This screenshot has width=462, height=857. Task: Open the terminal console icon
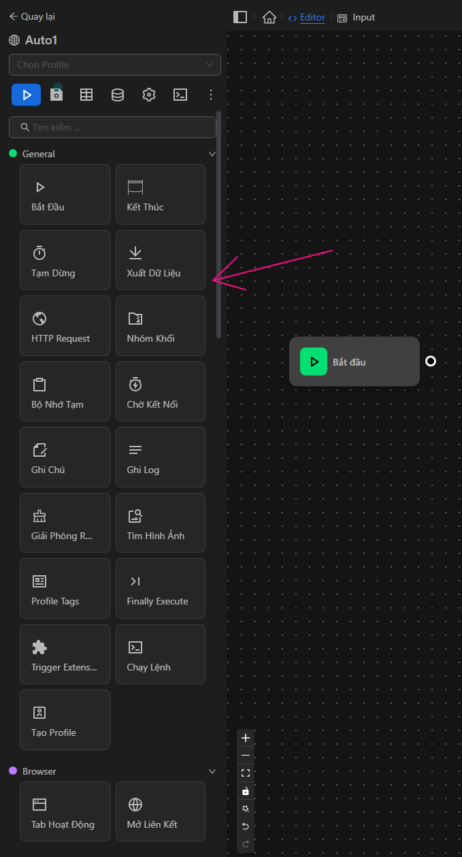pos(180,95)
